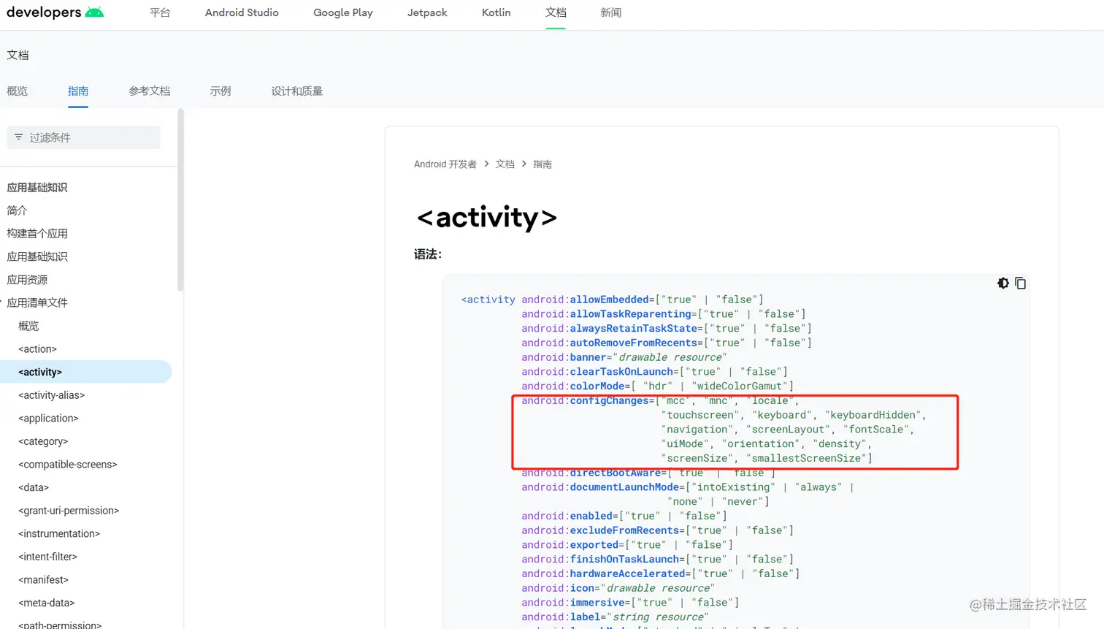Go to Google Play navigation item
Screen dimensions: 1104x629
[343, 12]
